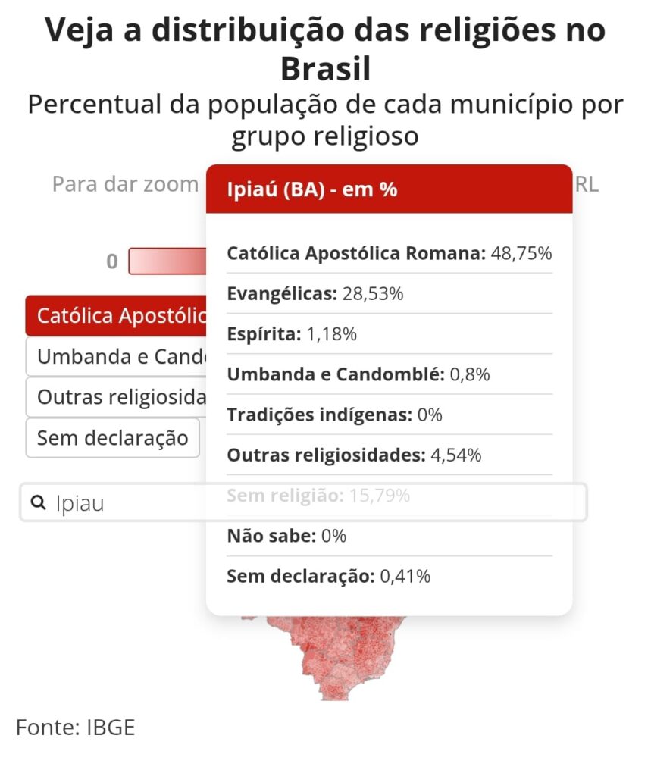Click the search magnifier icon

[x=37, y=502]
